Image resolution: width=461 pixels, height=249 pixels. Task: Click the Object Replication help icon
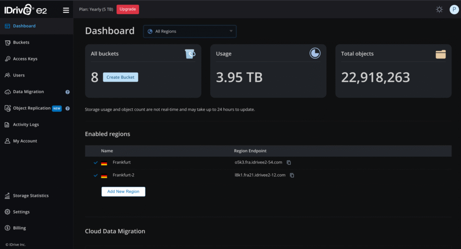pos(68,109)
